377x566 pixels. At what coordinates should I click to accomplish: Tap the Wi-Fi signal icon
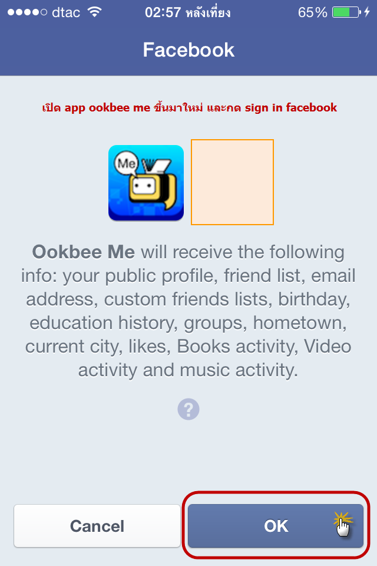coord(94,12)
